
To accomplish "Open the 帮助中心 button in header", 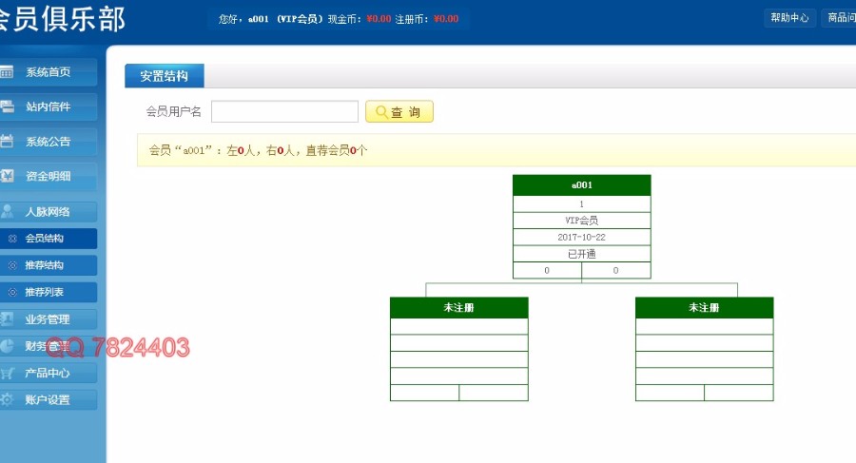I will 789,18.
